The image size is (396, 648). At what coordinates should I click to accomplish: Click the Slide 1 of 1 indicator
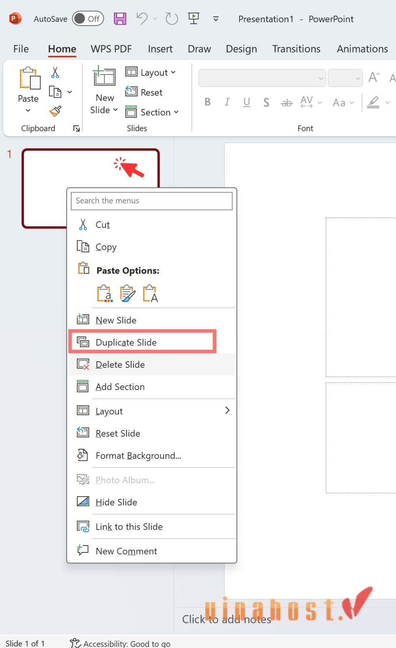25,643
